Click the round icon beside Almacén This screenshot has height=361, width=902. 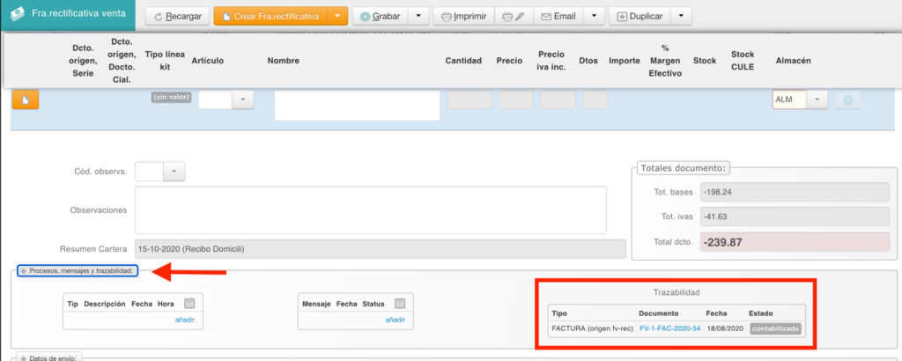848,100
